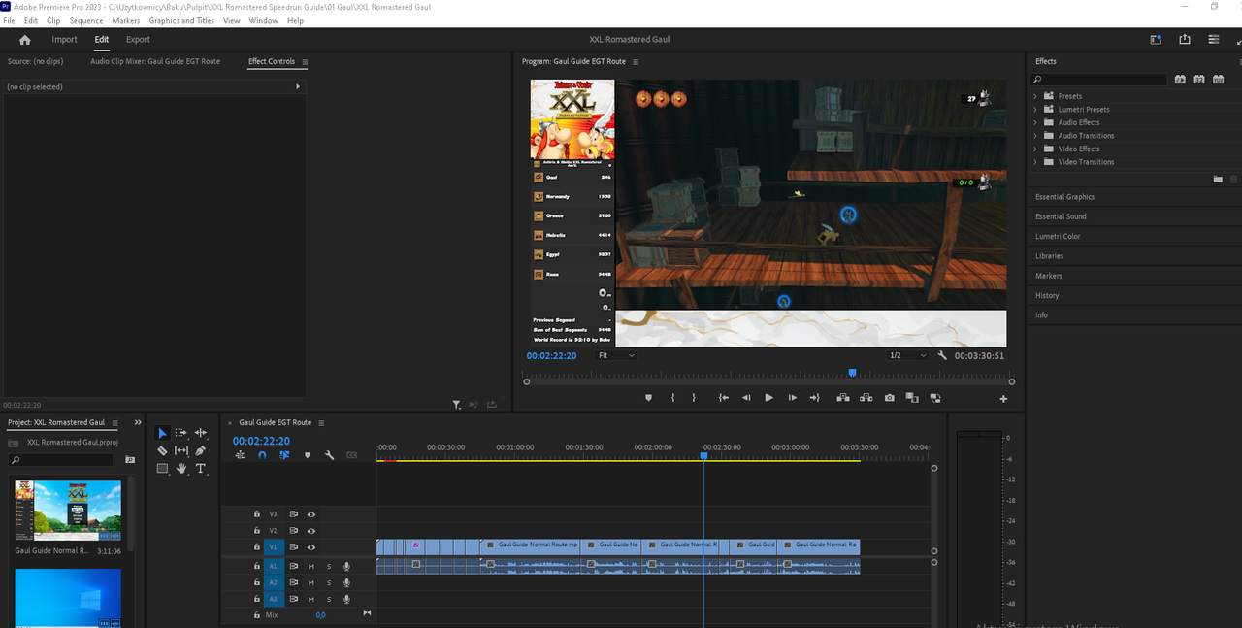Click the Program monitor playhead marker
This screenshot has width=1242, height=628.
852,373
